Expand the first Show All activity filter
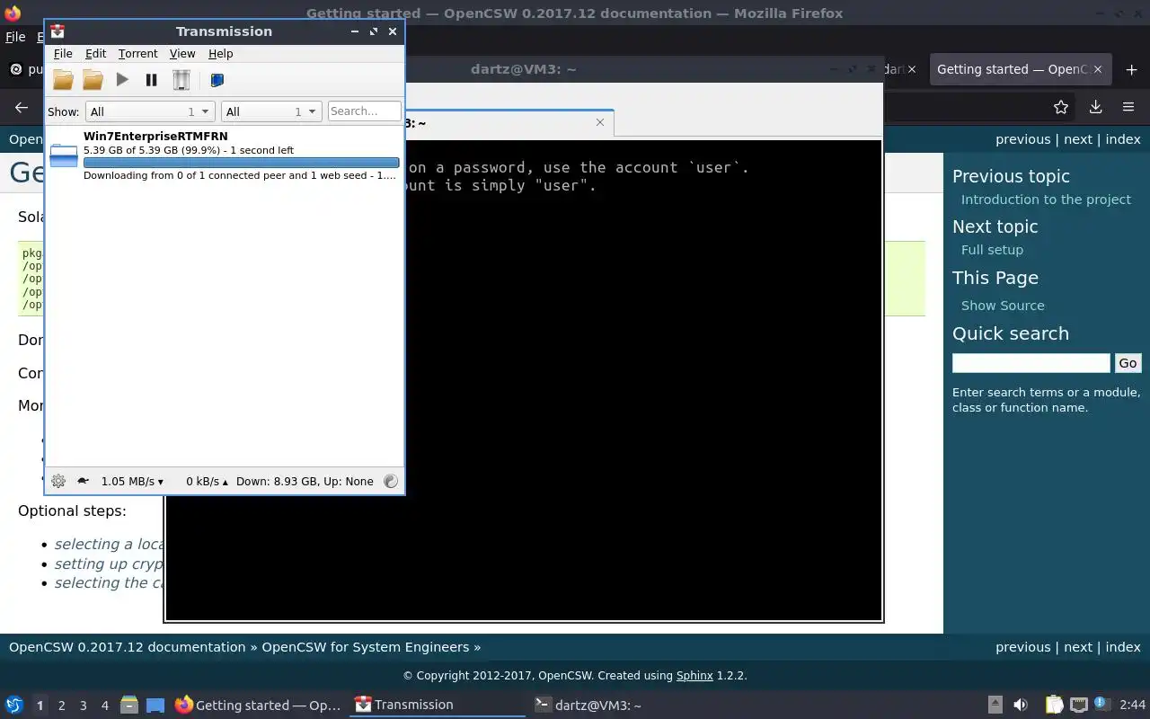1150x719 pixels. coord(150,111)
